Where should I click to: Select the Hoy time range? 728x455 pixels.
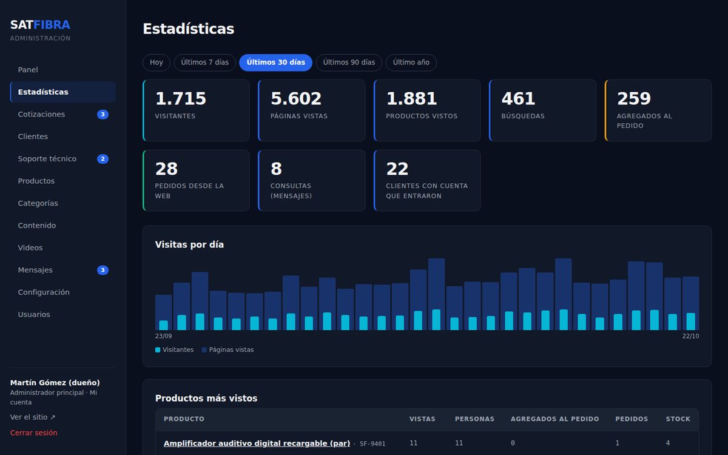point(157,62)
